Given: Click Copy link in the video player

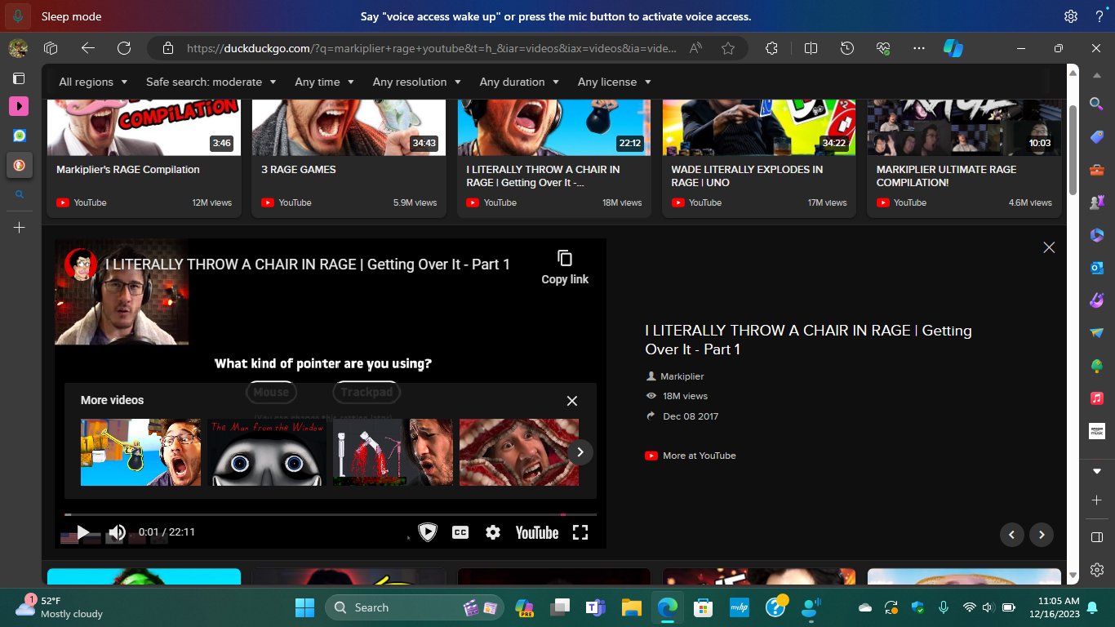Looking at the screenshot, I should tap(565, 267).
